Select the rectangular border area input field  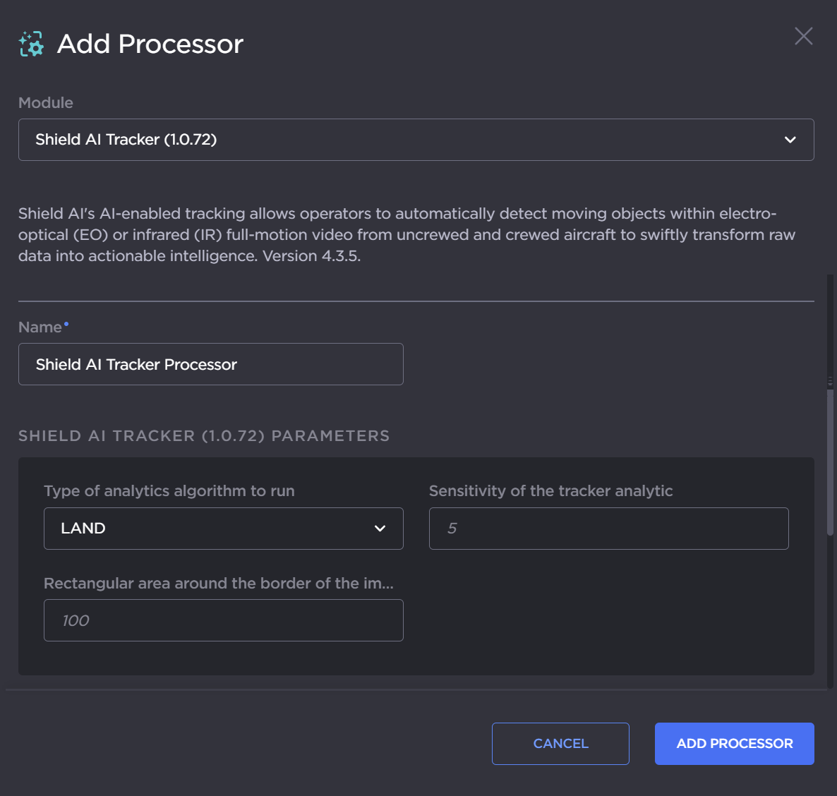(x=223, y=620)
